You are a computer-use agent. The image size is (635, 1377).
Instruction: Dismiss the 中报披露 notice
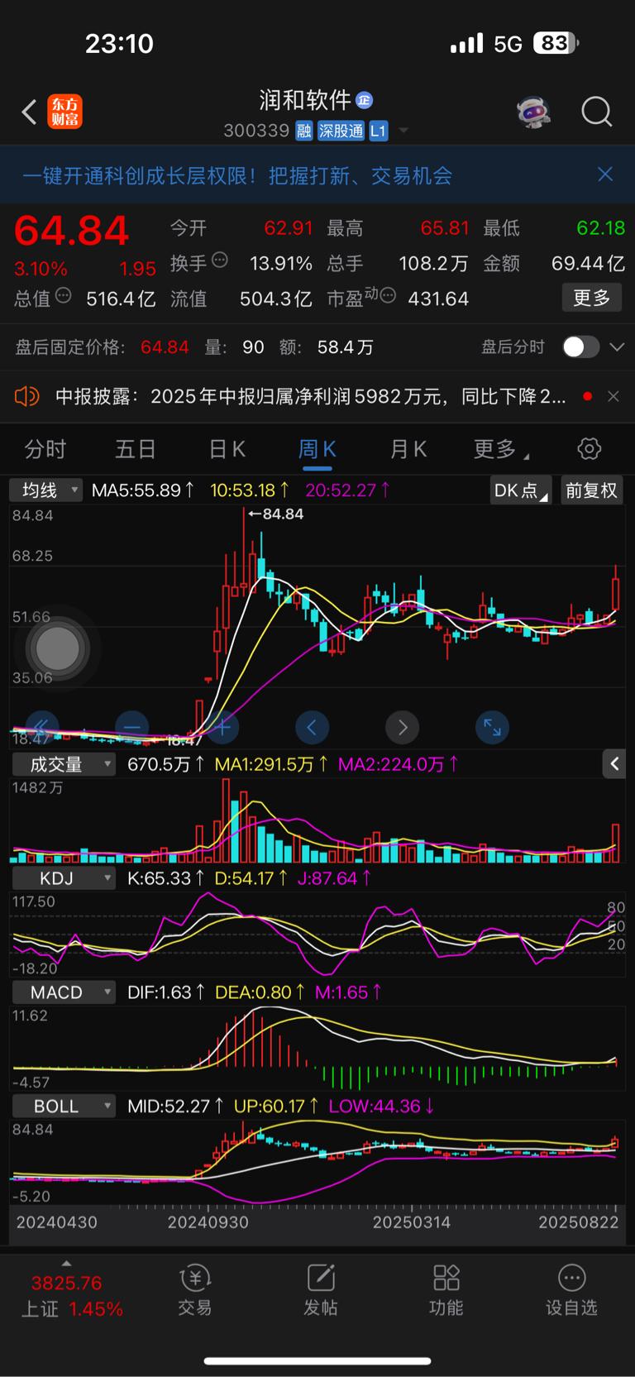pyautogui.click(x=614, y=396)
